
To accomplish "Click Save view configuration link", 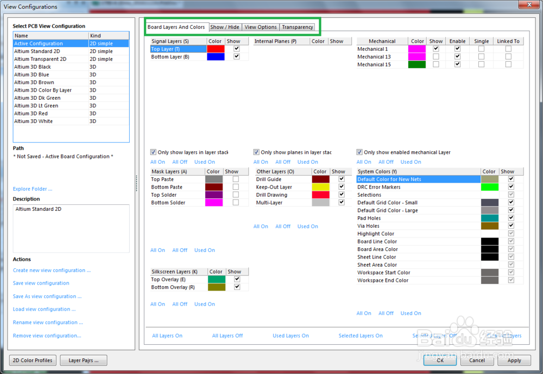I will 41,283.
